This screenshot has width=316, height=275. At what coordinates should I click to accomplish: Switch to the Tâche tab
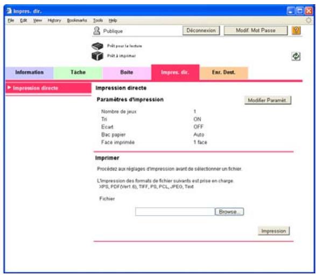(78, 73)
